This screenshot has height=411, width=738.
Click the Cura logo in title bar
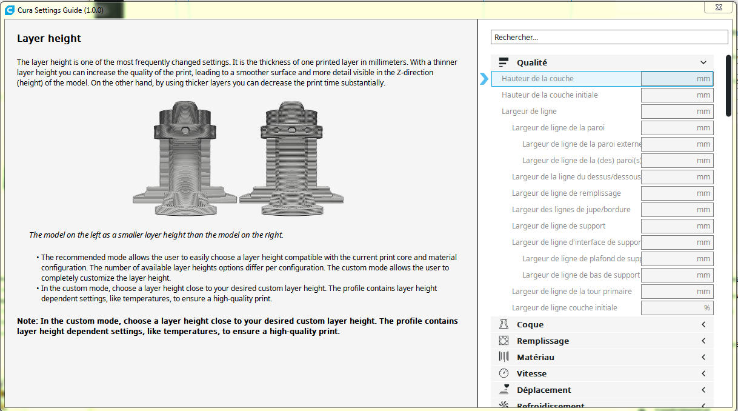pyautogui.click(x=9, y=9)
